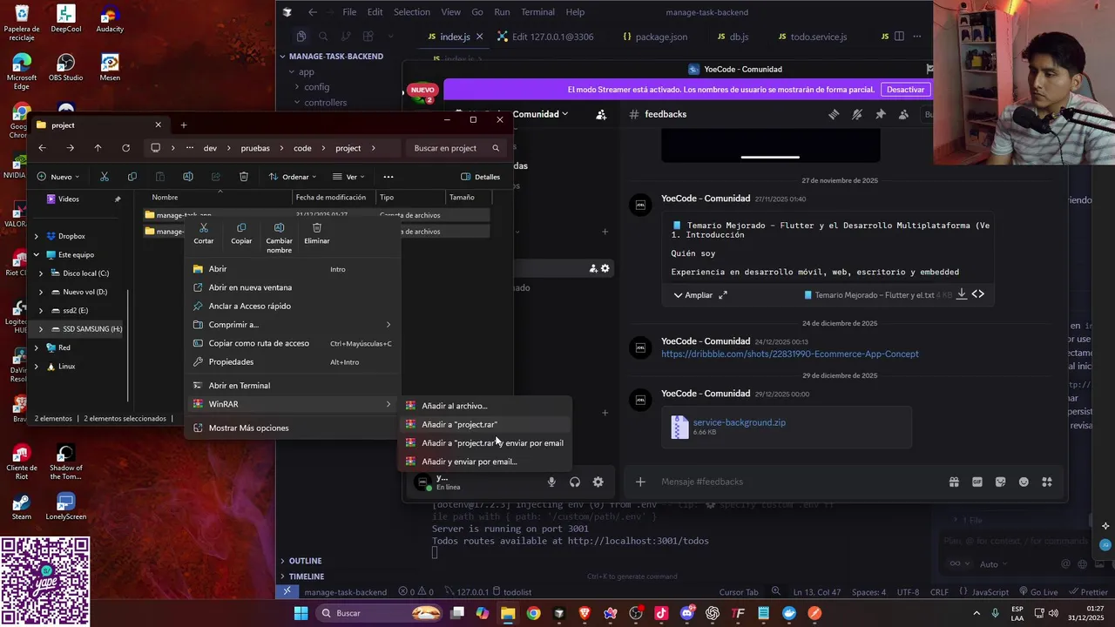Open editor search sidebar icon

323,37
